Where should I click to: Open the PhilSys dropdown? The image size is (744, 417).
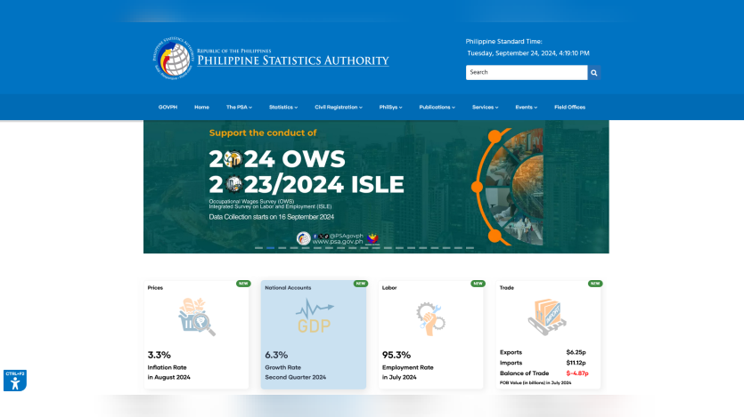coord(390,107)
